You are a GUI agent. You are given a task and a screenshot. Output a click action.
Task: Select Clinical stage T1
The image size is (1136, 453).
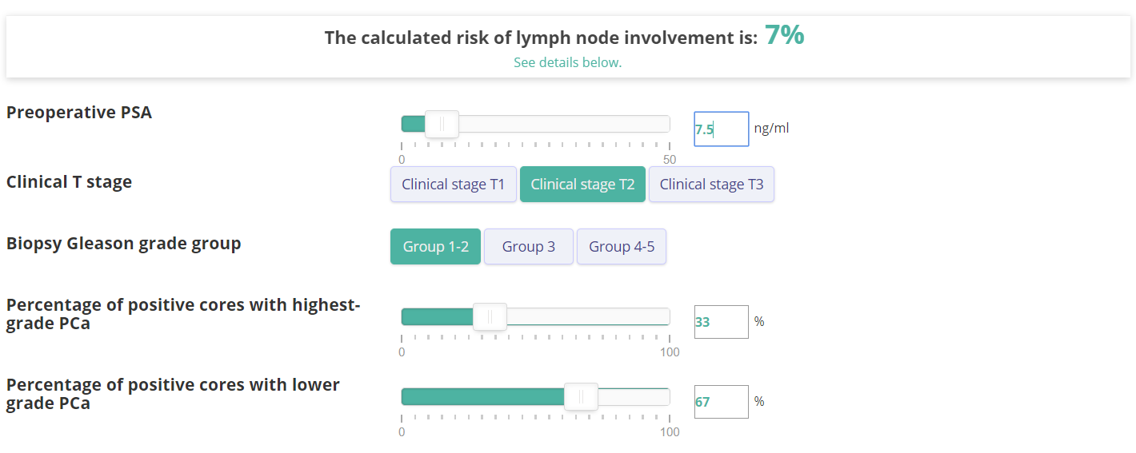click(454, 185)
